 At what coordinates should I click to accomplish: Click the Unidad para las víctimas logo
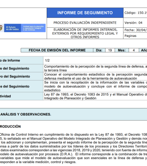(x=33, y=28)
